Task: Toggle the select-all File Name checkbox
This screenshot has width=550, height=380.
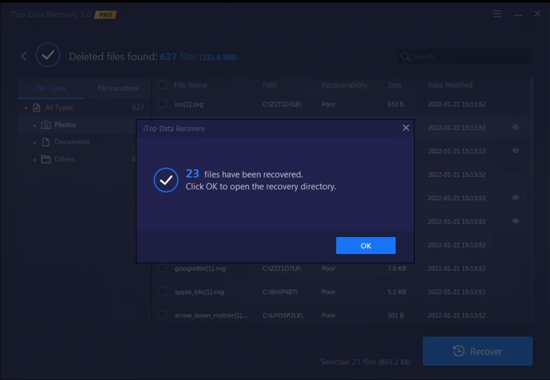Action: coord(162,85)
